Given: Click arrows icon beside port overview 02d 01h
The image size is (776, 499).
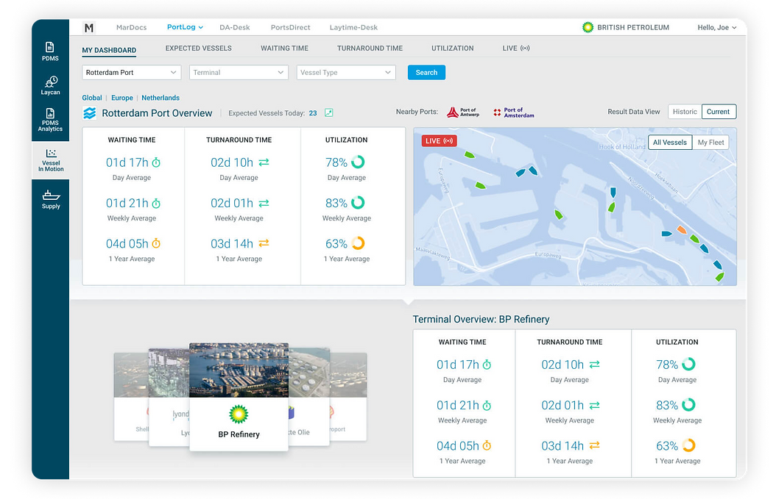Looking at the screenshot, I should [x=264, y=203].
